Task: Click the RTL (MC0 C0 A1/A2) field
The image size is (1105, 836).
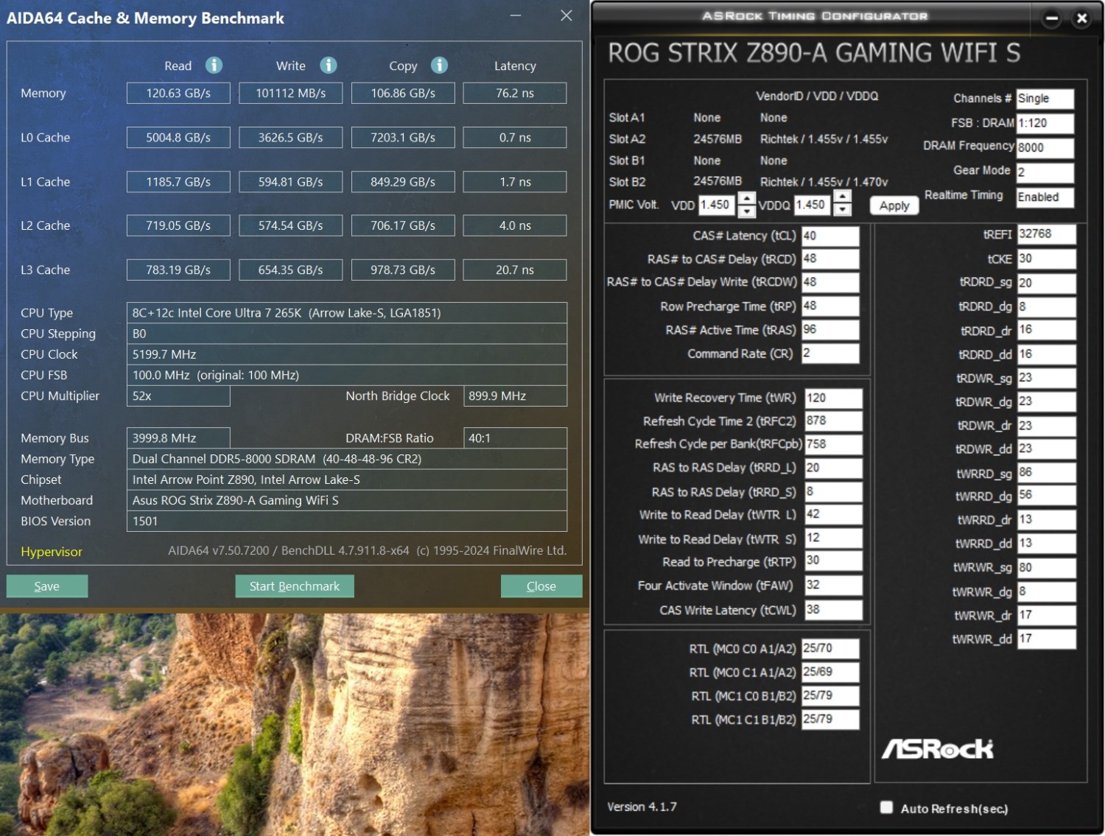Action: coord(830,648)
